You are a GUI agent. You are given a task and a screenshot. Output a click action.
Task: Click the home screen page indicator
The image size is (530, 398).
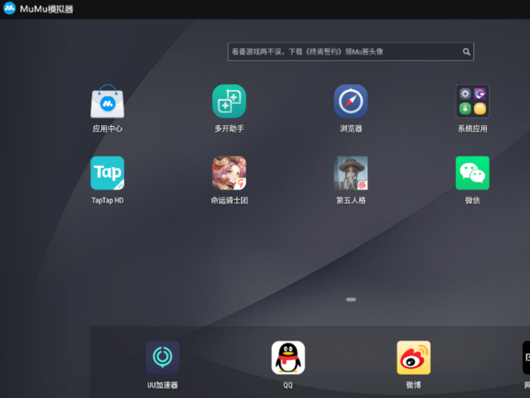pos(351,299)
